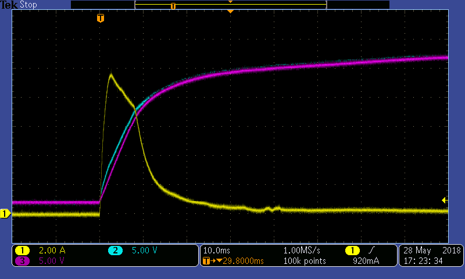Click the 2.00 A channel 1 scale
The image size is (465, 279).
click(52, 251)
